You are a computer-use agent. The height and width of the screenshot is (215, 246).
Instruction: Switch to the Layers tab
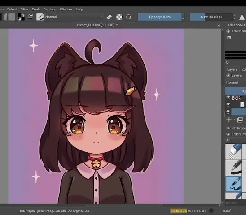coord(232,69)
